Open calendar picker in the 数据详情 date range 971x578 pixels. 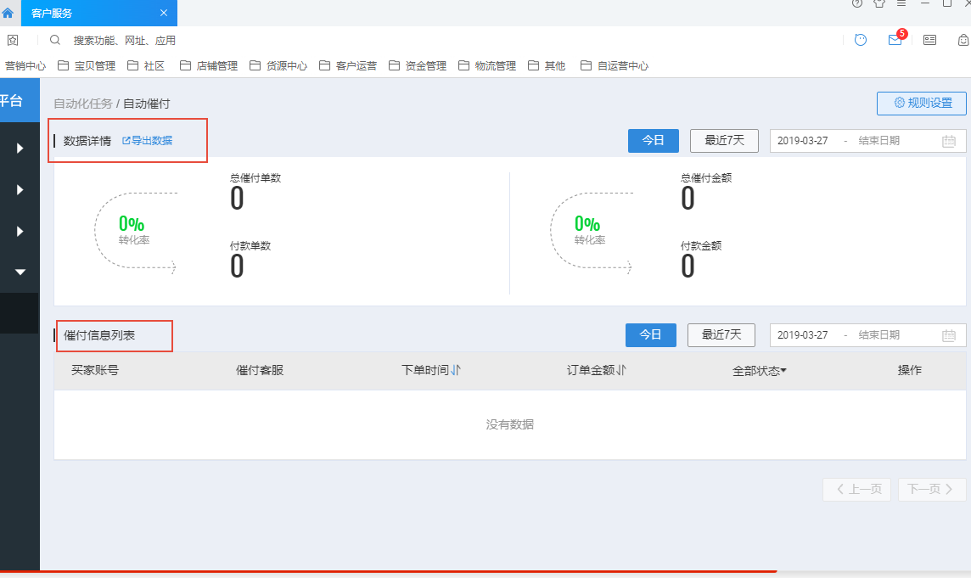(x=948, y=141)
